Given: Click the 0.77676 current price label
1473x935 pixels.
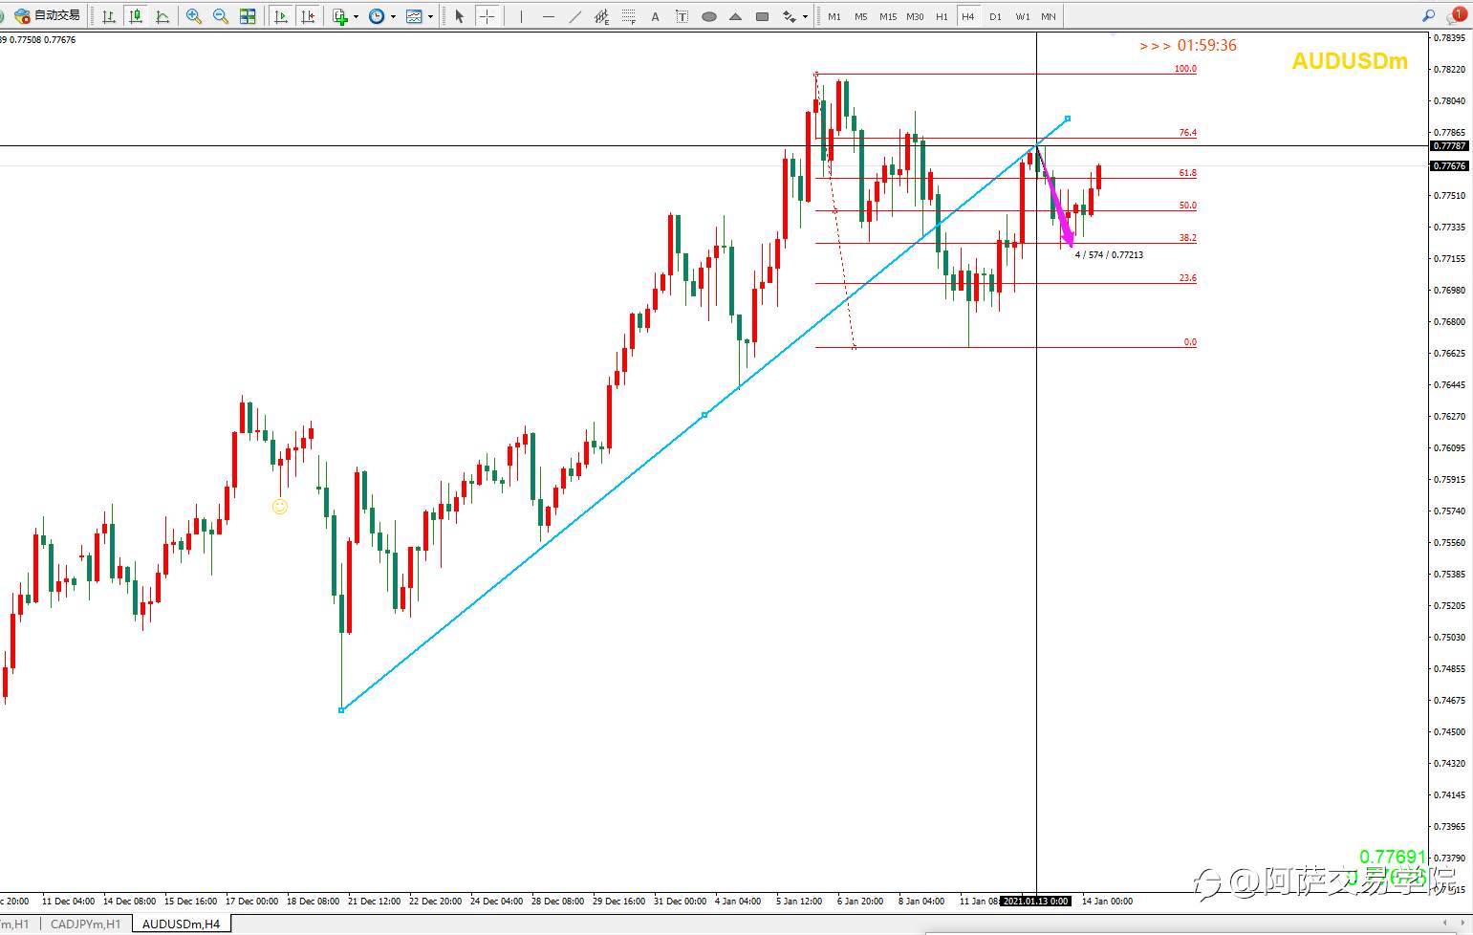Looking at the screenshot, I should tap(1449, 166).
